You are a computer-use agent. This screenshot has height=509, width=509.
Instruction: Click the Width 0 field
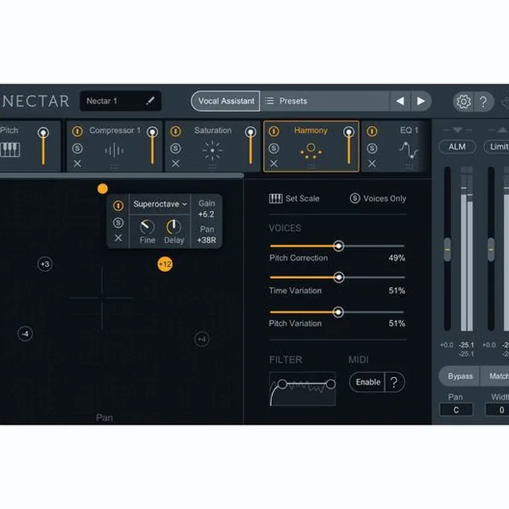(497, 410)
